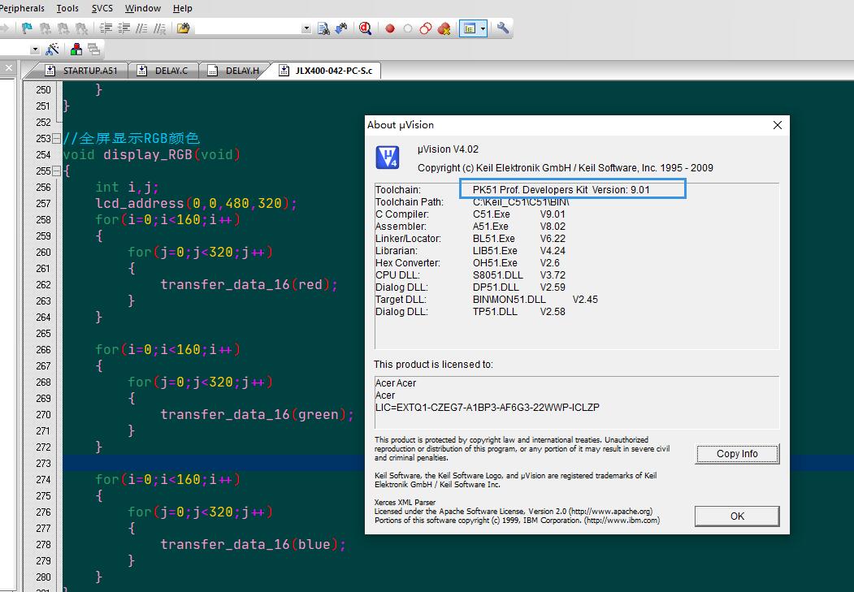The image size is (854, 592).
Task: Click 'transfer_data_16(blue);' code line
Action: pyautogui.click(x=253, y=545)
